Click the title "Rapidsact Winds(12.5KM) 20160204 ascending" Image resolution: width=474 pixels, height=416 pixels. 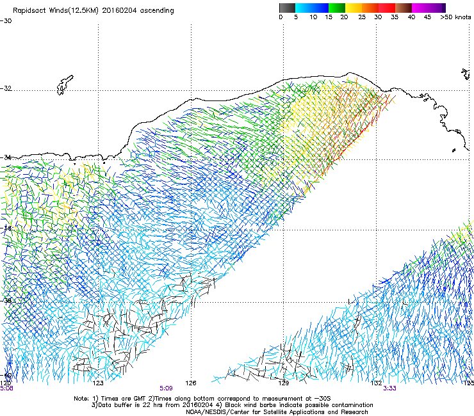click(x=94, y=11)
